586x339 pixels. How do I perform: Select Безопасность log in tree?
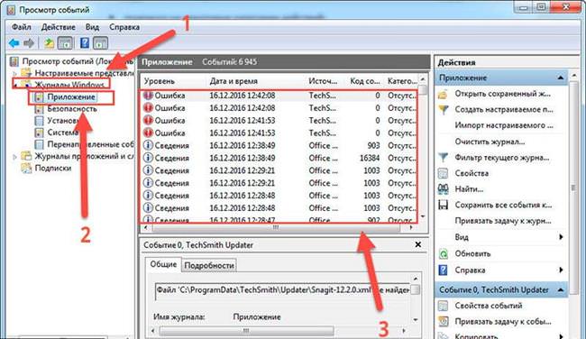pyautogui.click(x=72, y=109)
